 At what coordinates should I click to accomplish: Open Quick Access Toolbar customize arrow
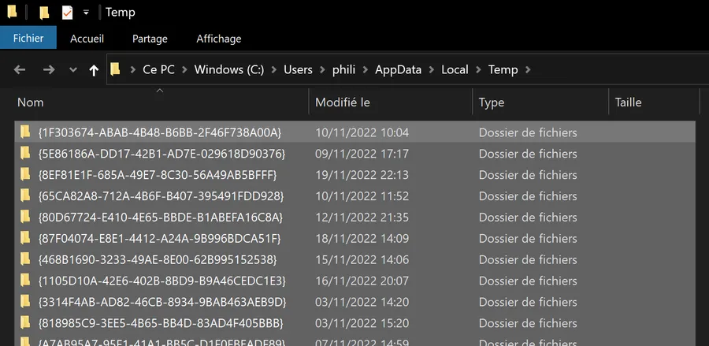(x=86, y=13)
